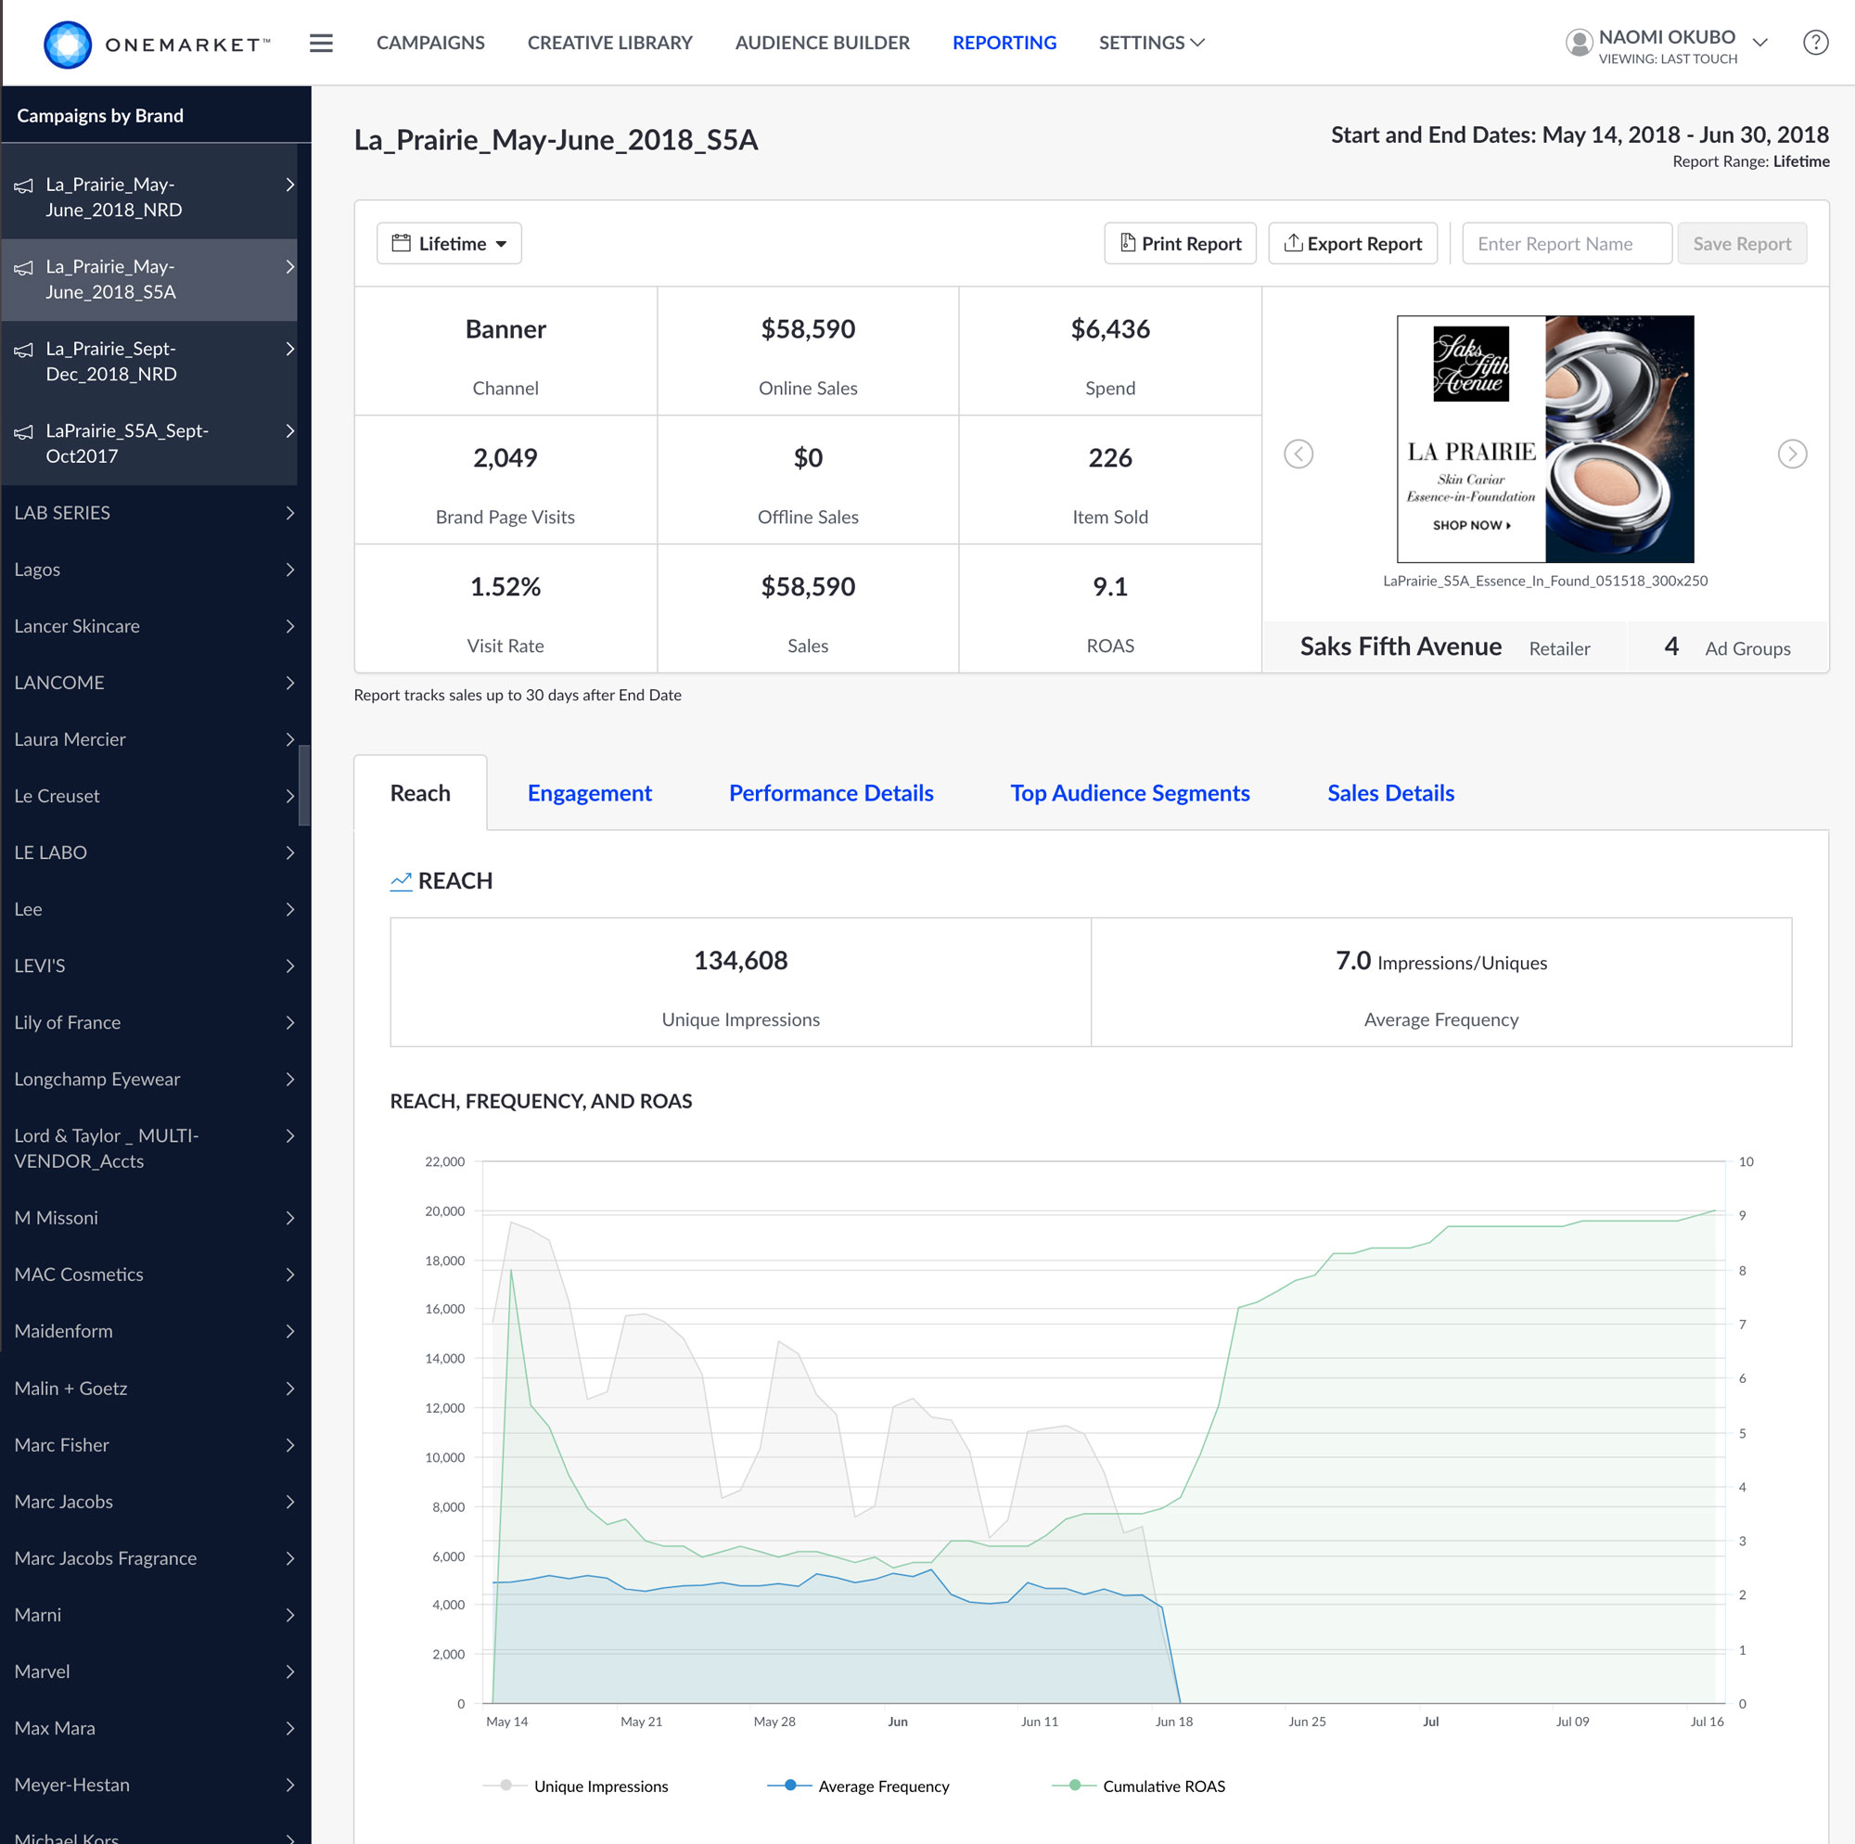Click megaphone icon for La_Prairie_May-June_2018_NRD
The image size is (1855, 1844).
coord(24,186)
